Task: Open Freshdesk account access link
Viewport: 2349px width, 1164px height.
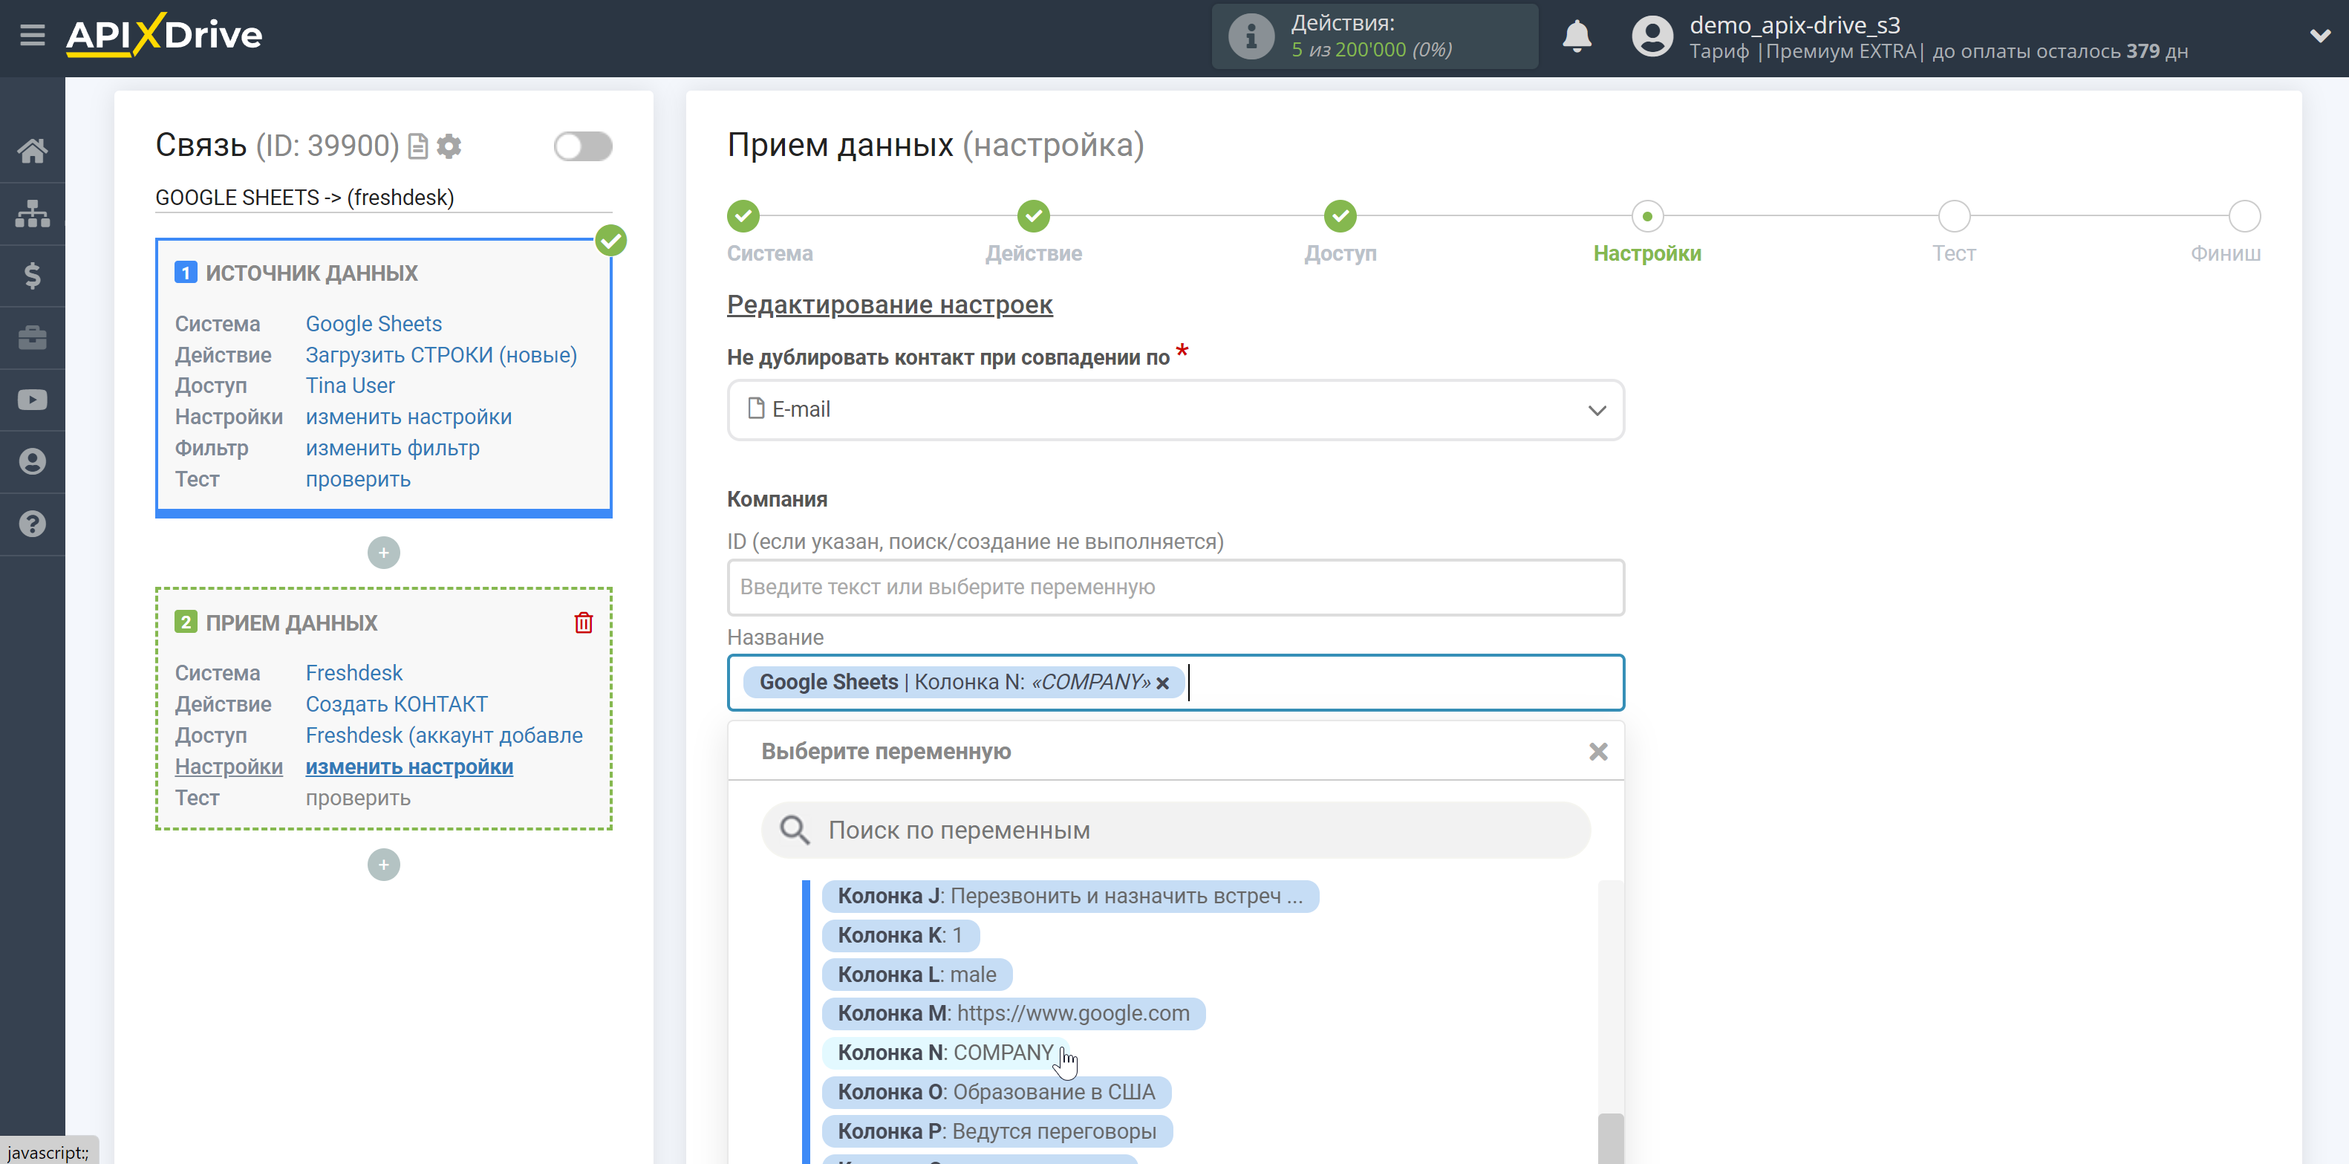Action: (x=444, y=735)
